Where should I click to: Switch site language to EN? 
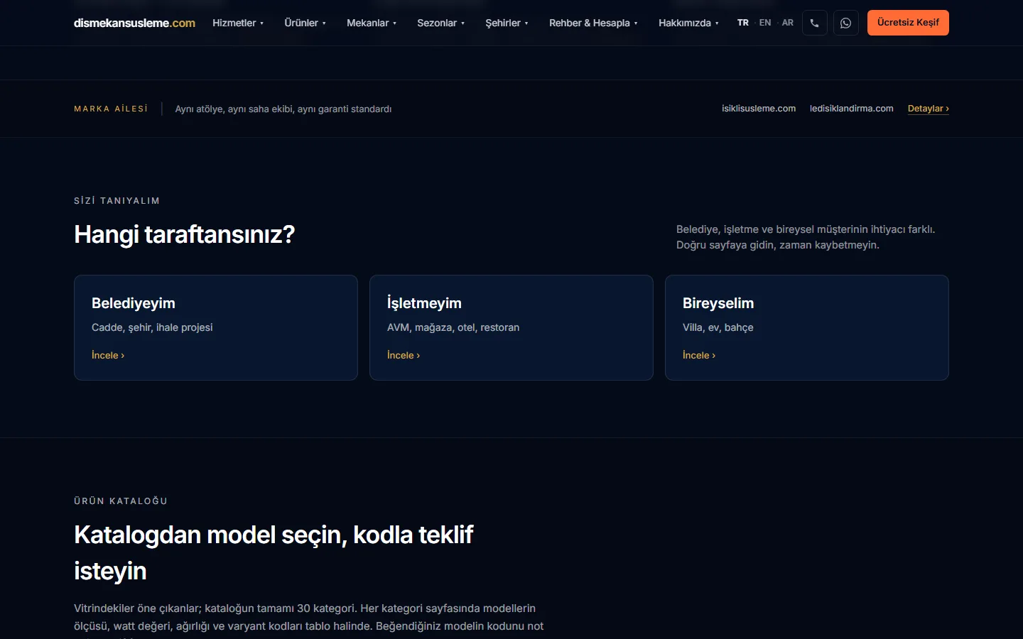765,23
